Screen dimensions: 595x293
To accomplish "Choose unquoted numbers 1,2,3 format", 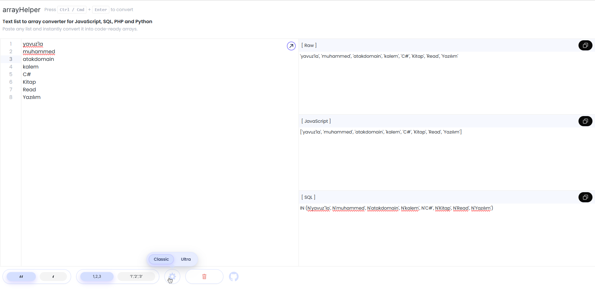I will pyautogui.click(x=97, y=277).
